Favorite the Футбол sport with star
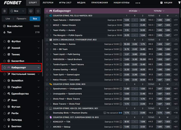Viewport: 181px width, 130px height. (x=4, y=41)
